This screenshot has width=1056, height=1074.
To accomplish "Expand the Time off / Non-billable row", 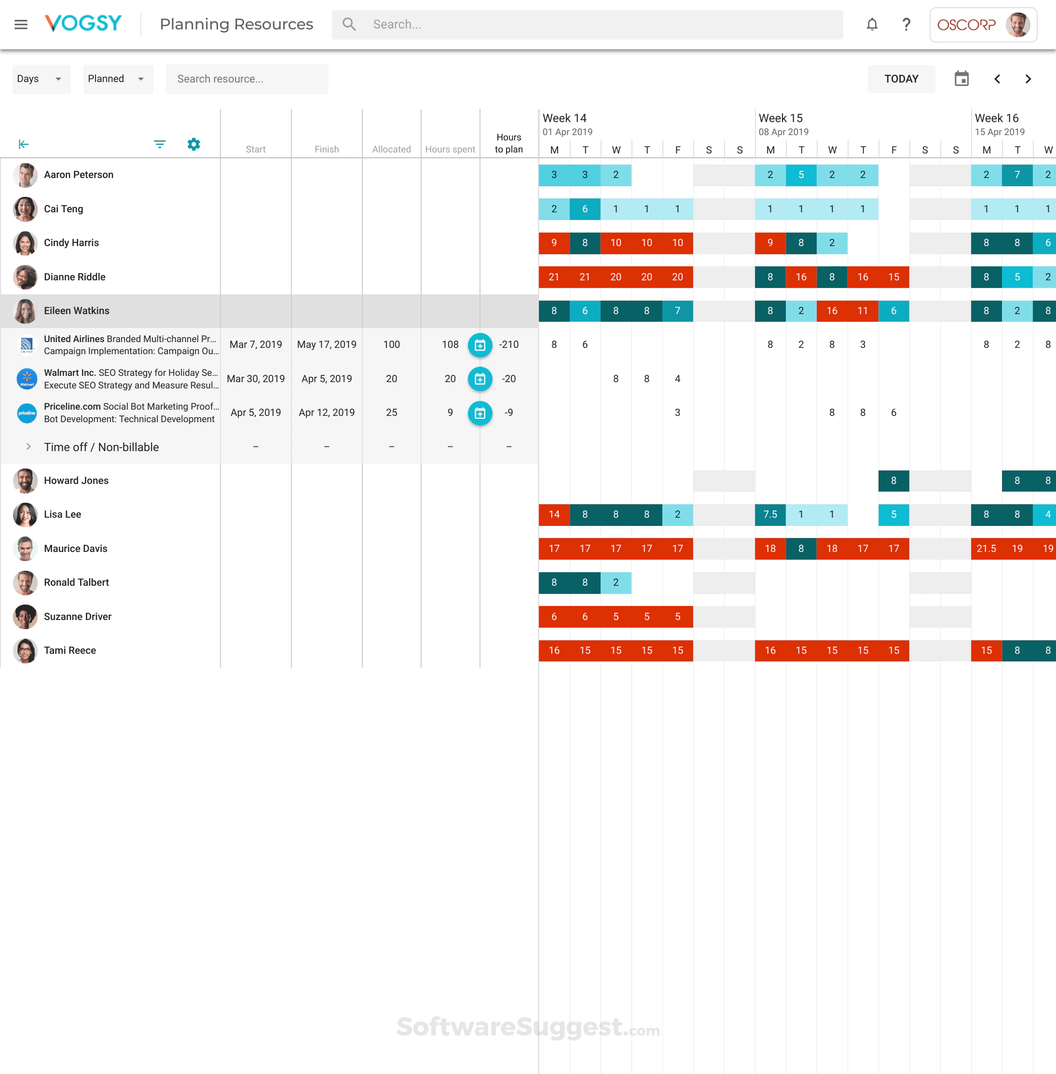I will point(29,447).
